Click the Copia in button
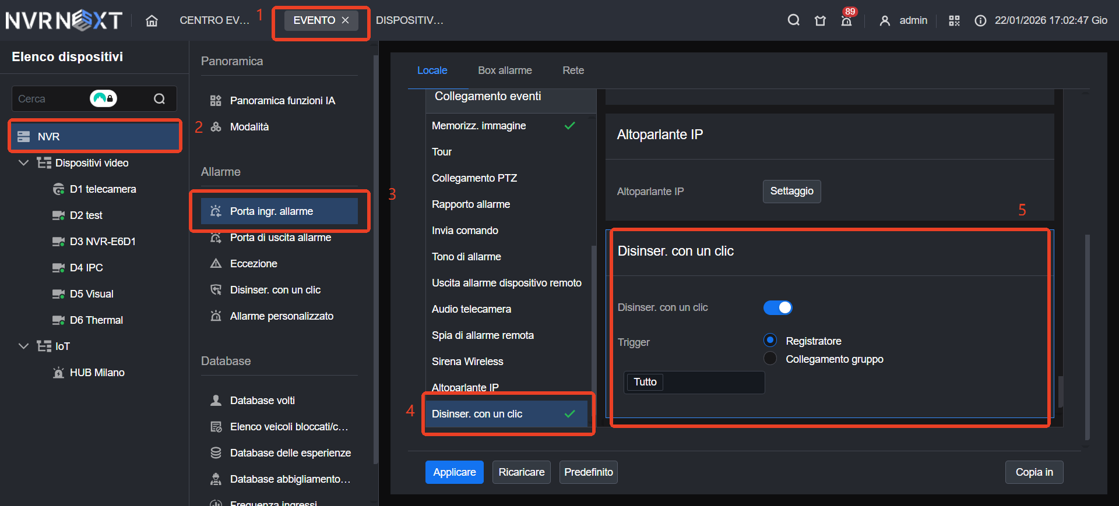 click(x=1034, y=472)
